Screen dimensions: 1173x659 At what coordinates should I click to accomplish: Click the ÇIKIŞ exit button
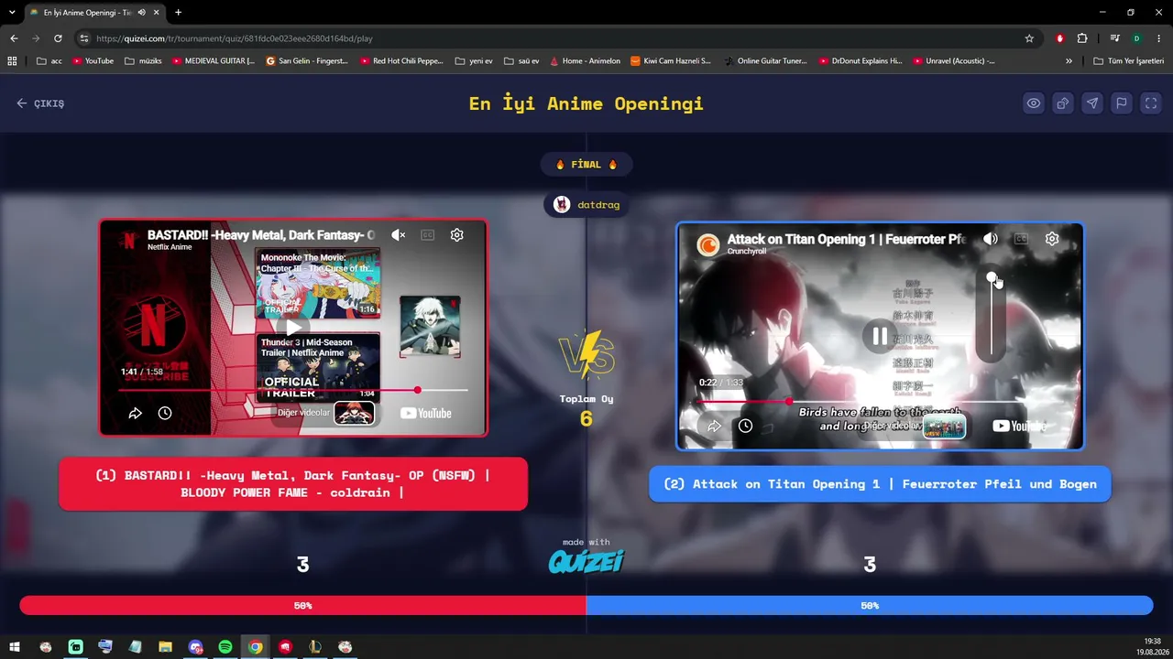(40, 103)
